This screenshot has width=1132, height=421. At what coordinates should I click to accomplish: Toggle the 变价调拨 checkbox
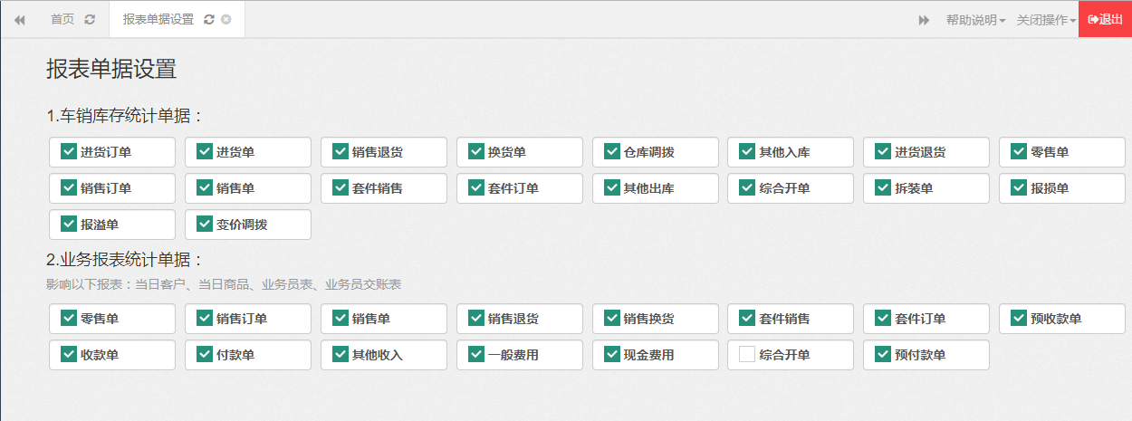(204, 224)
